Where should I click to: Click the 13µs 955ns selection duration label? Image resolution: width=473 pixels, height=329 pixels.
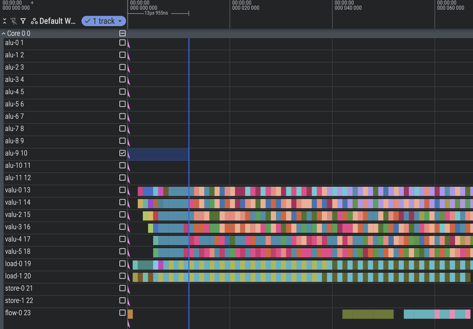pyautogui.click(x=156, y=13)
